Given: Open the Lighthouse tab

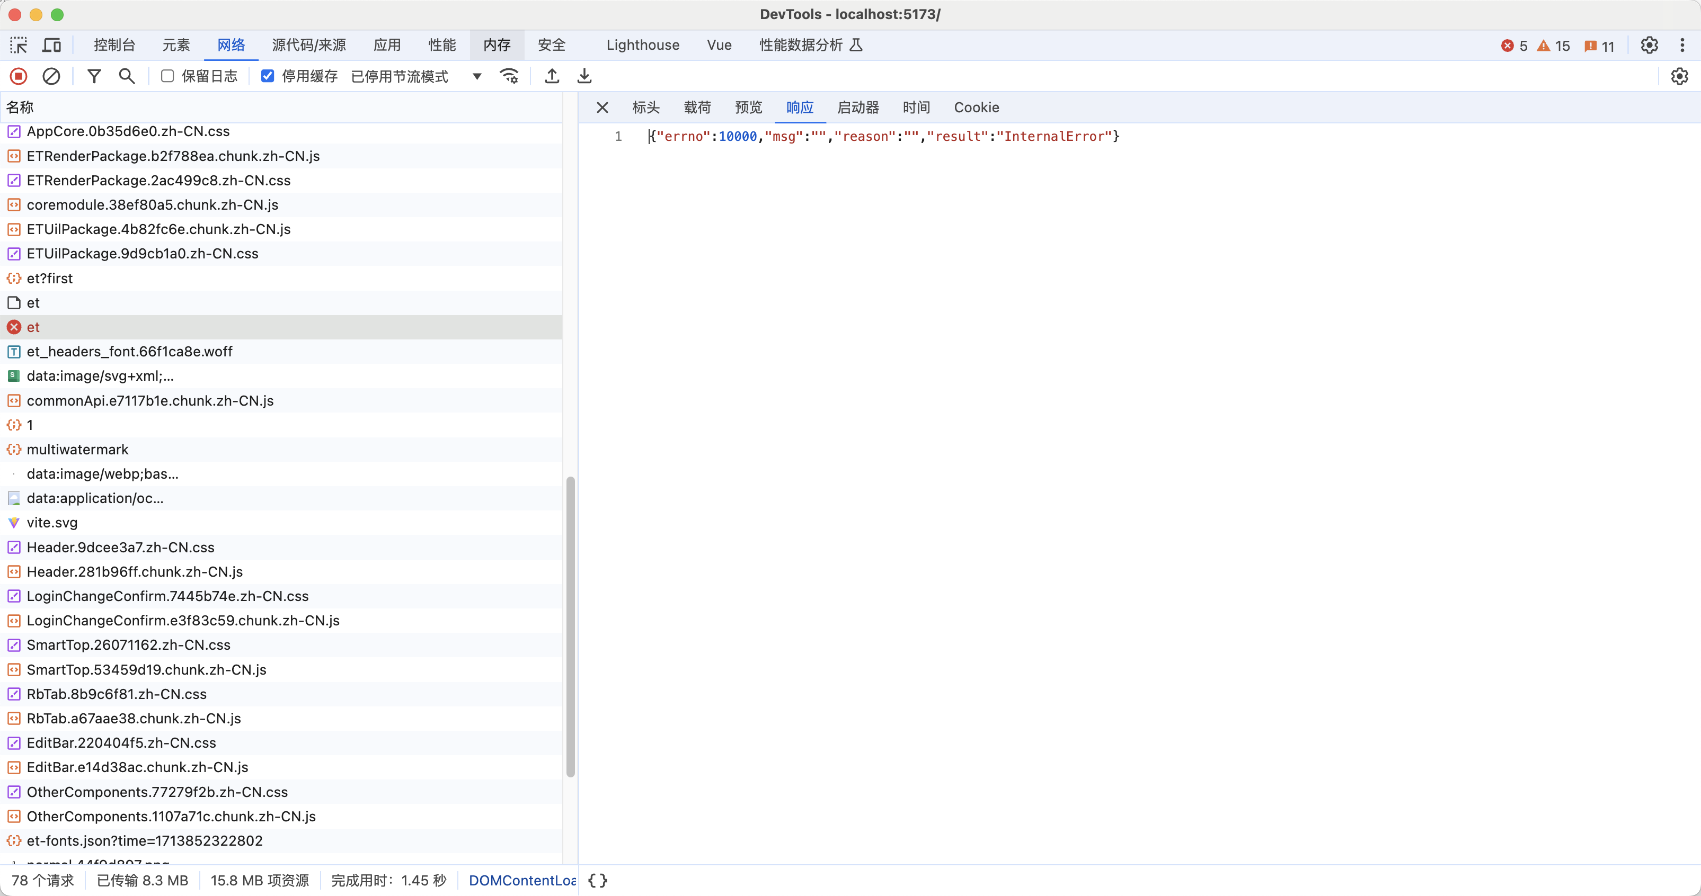Looking at the screenshot, I should pos(642,45).
